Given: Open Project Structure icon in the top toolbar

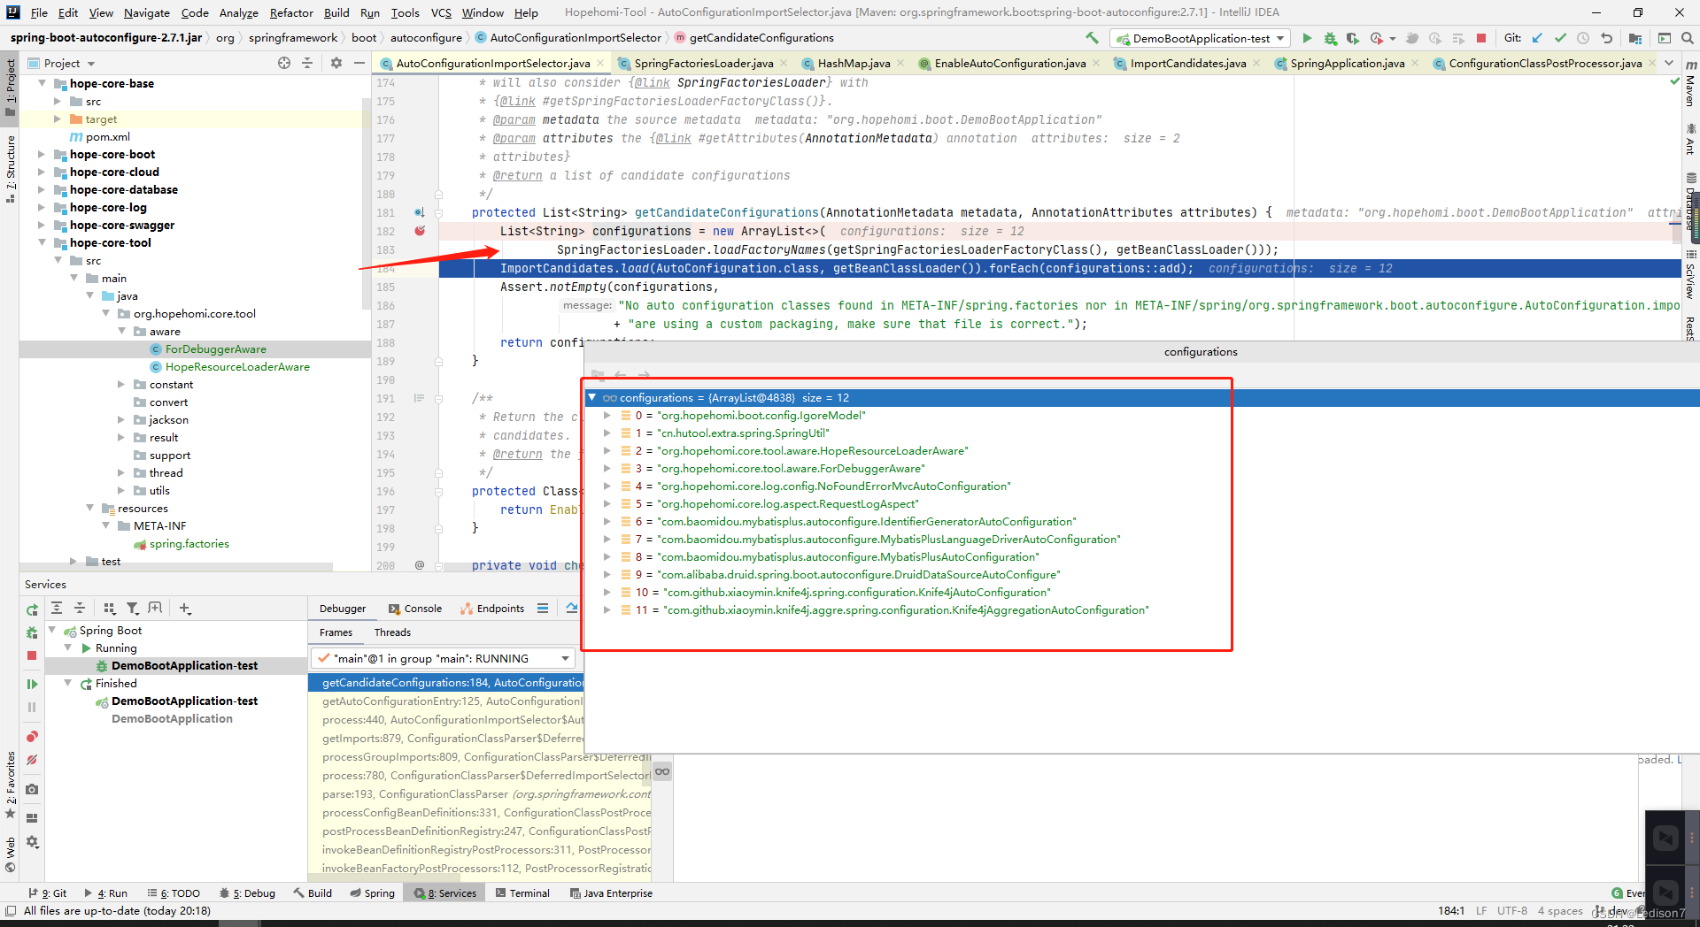Looking at the screenshot, I should click(x=1634, y=38).
